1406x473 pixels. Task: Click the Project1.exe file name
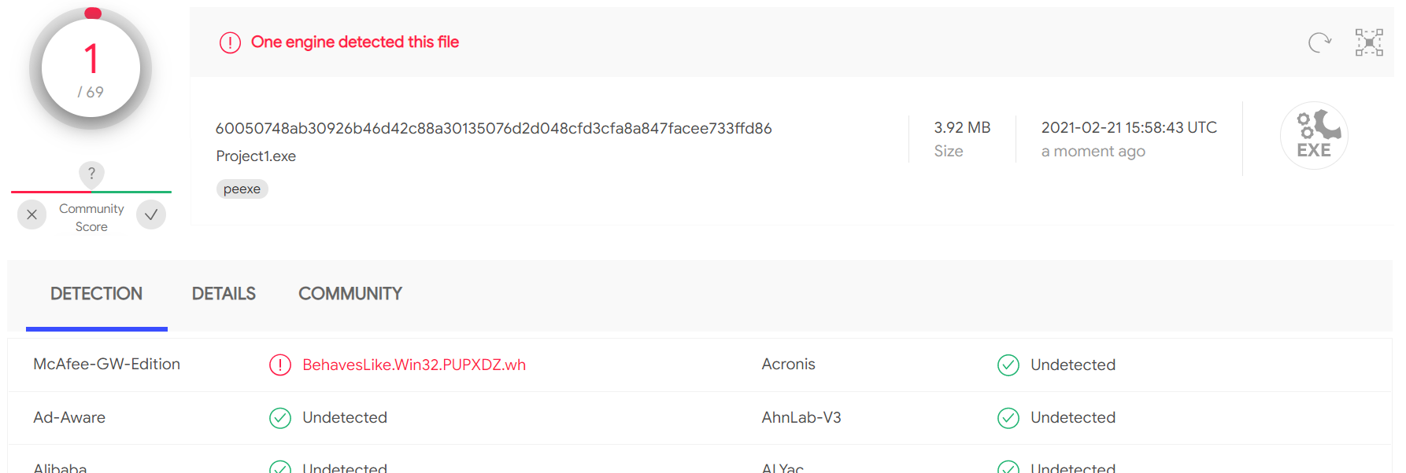[256, 156]
